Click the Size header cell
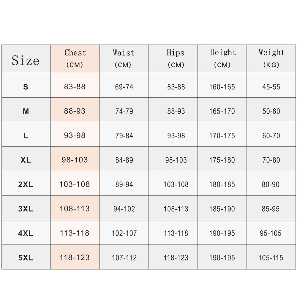297x297 pixels. pyautogui.click(x=26, y=59)
